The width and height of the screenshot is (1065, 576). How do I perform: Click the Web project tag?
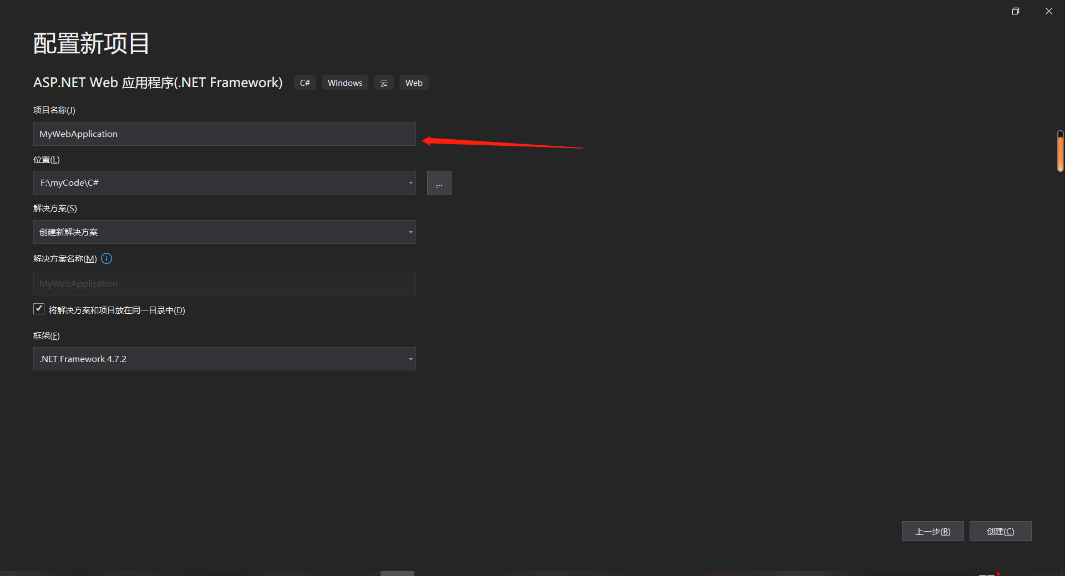[x=413, y=82]
